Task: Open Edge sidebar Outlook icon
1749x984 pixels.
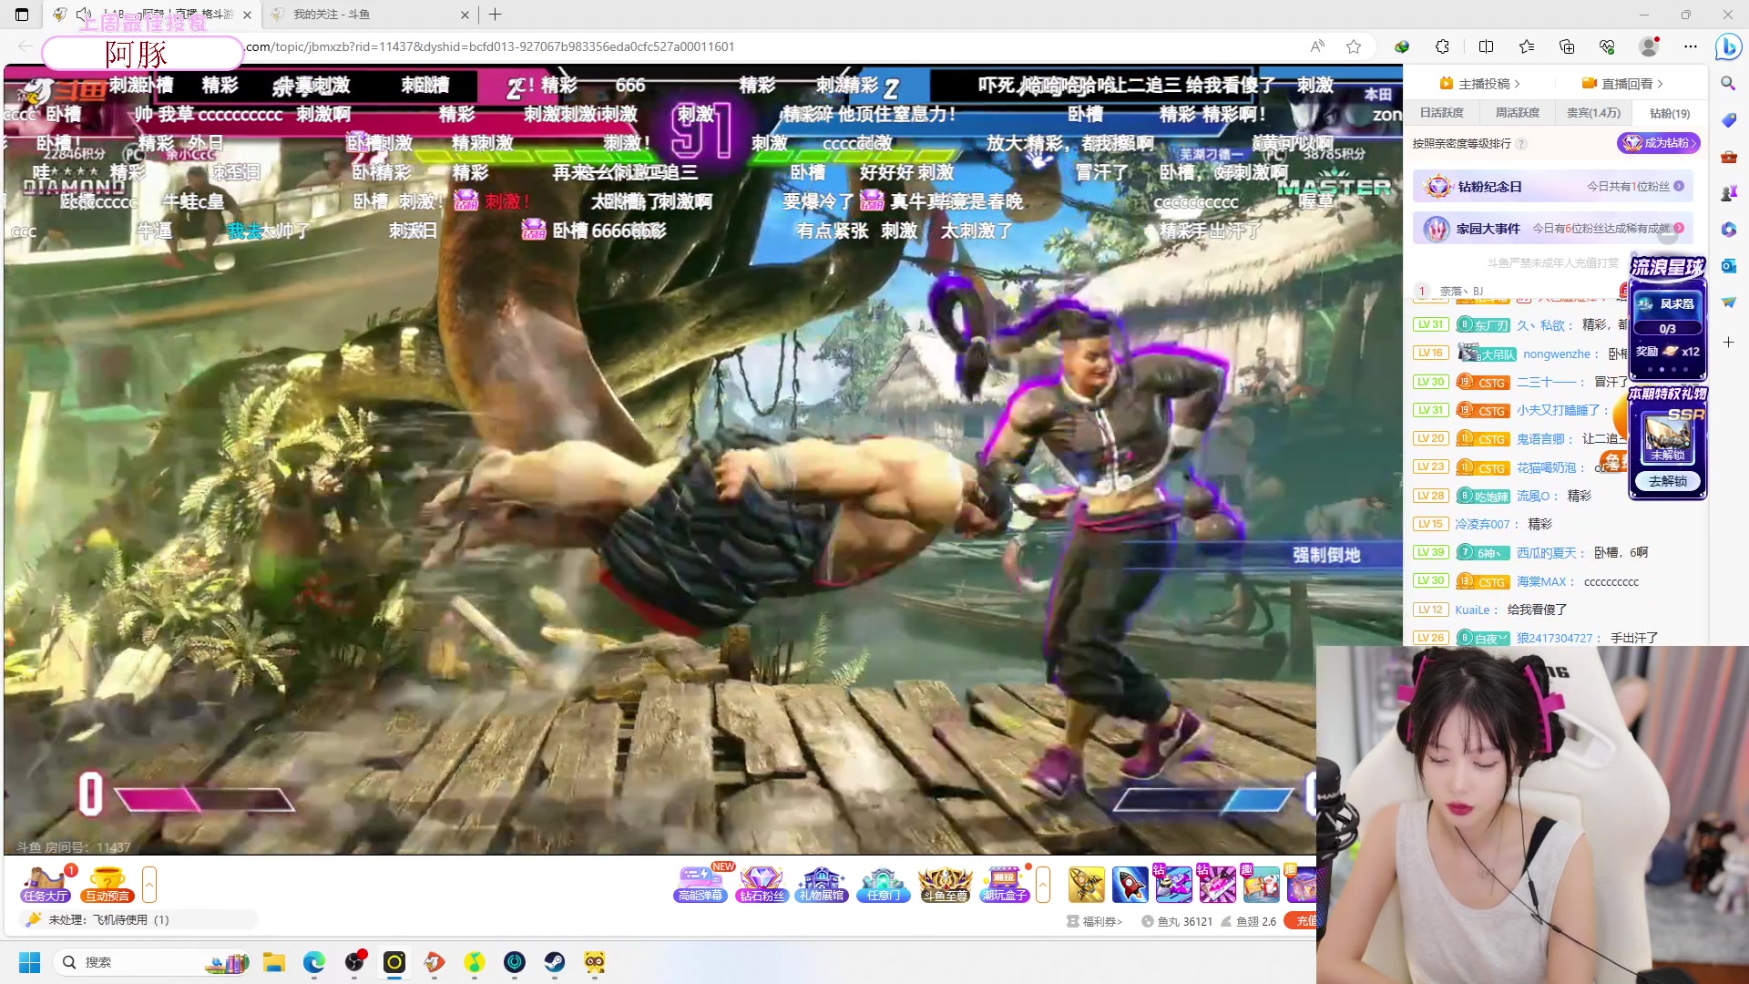Action: pos(1728,266)
